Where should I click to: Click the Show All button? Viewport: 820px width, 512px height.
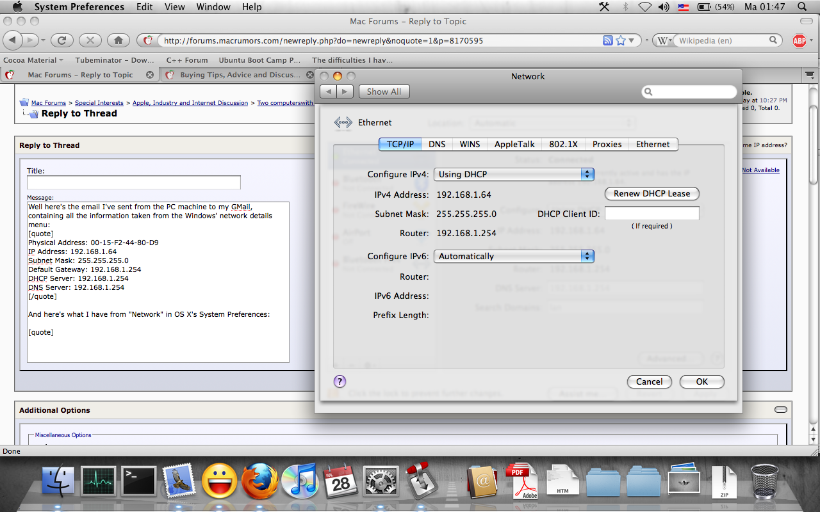(384, 92)
